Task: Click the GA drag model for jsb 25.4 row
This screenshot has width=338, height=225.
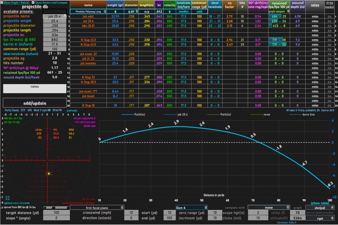Action: pyautogui.click(x=329, y=21)
